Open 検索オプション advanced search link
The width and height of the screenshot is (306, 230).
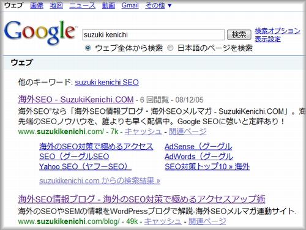point(277,31)
